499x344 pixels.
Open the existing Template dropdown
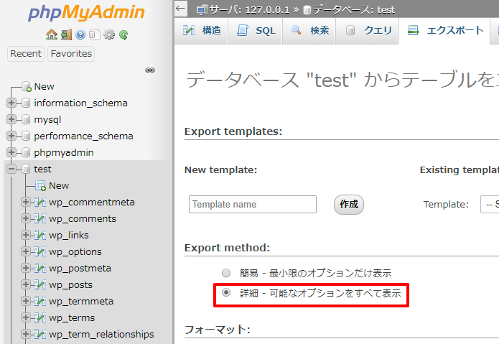(489, 205)
